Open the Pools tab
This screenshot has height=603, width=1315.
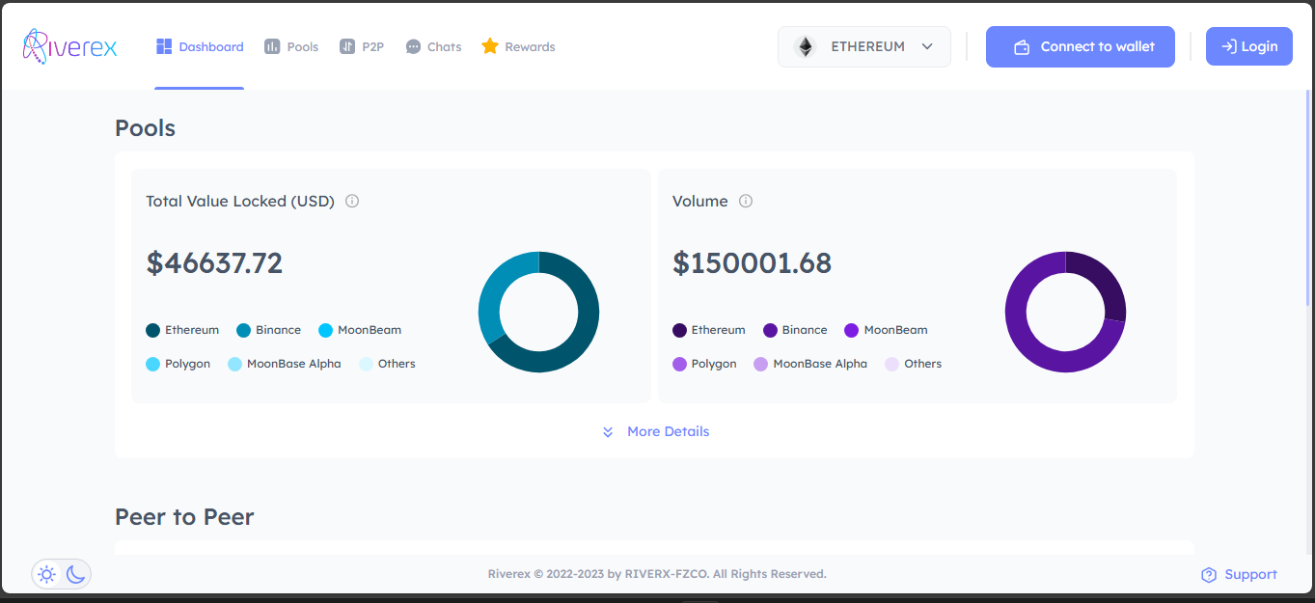pos(291,46)
